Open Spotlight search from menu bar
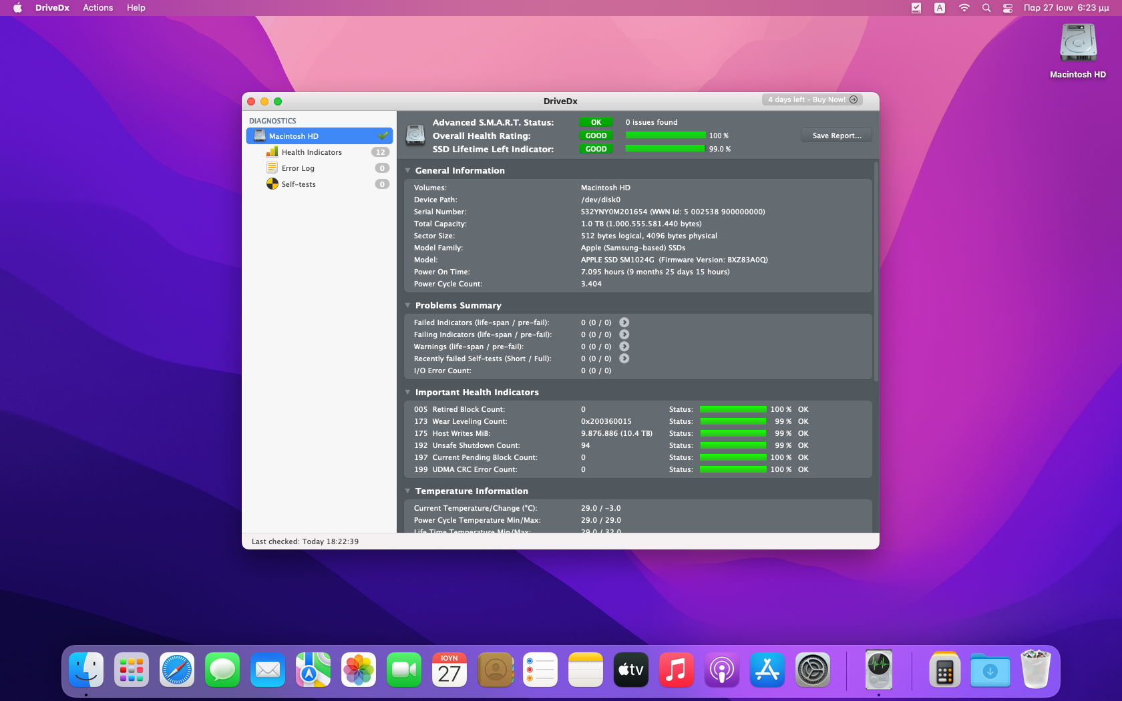 click(986, 8)
